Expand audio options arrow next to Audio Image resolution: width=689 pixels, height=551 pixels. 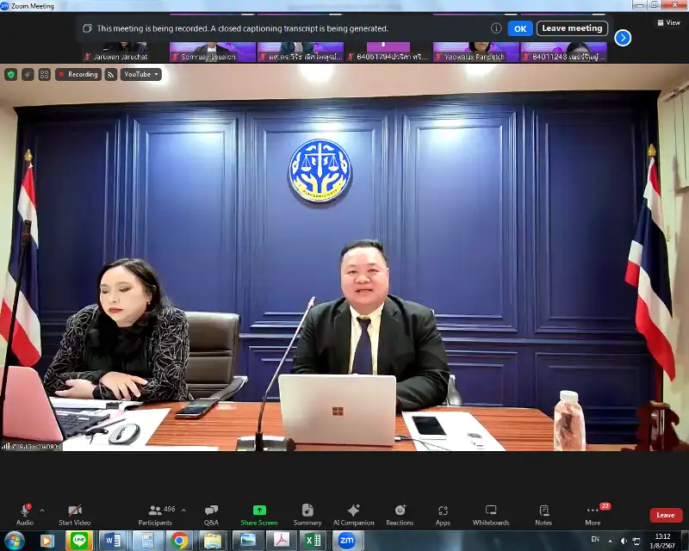coord(42,510)
